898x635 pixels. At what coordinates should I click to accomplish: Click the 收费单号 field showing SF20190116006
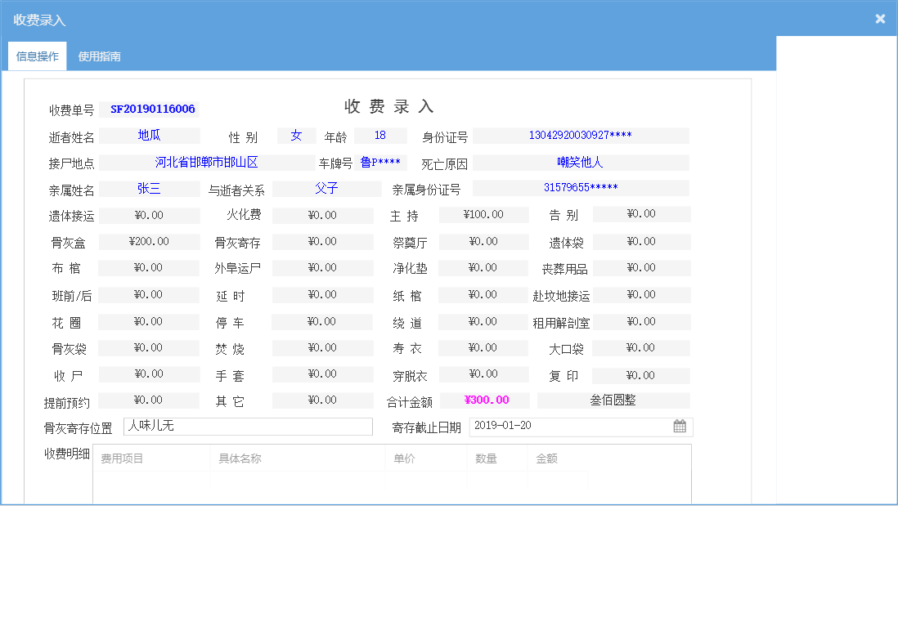tap(149, 108)
